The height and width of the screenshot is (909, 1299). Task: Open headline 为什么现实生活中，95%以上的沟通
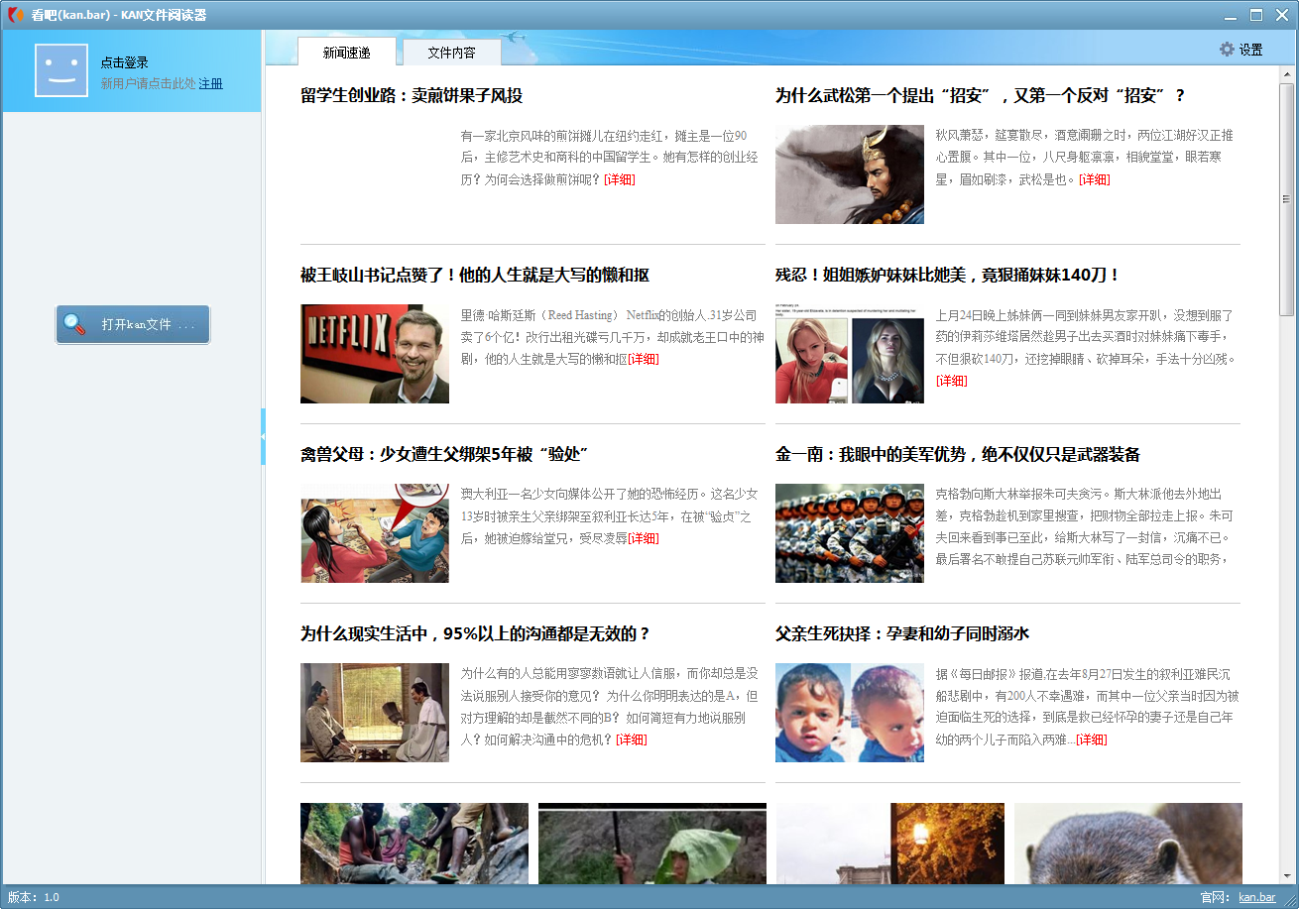pyautogui.click(x=475, y=634)
